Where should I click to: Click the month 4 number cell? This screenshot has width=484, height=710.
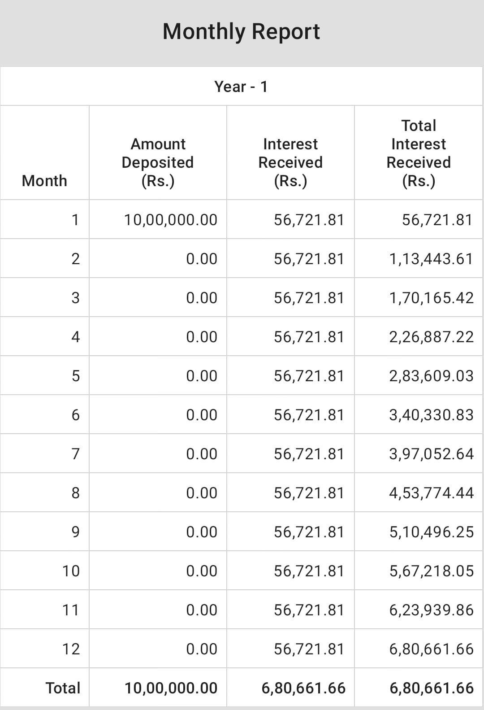tap(75, 337)
